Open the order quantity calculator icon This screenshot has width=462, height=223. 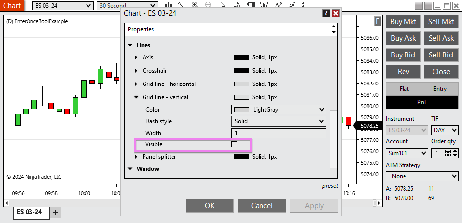448,153
